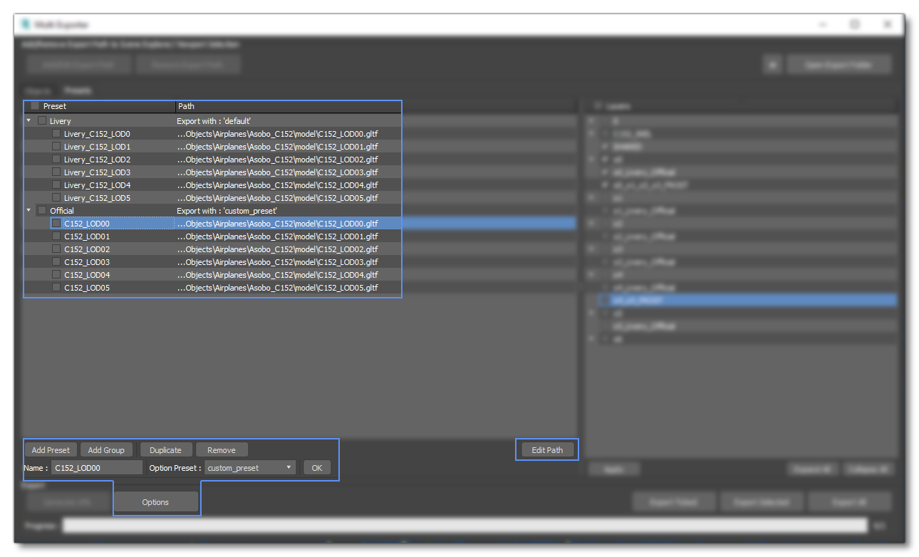919x557 pixels.
Task: Open the Edit Path dialog
Action: coord(546,449)
